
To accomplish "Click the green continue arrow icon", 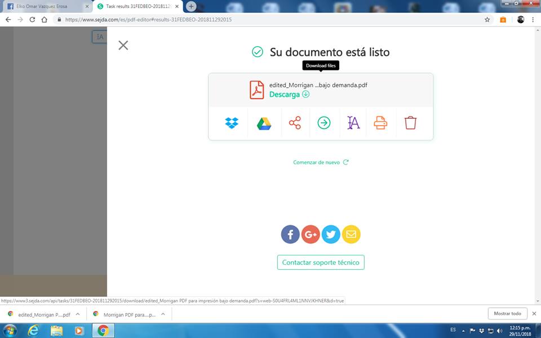I will (324, 123).
